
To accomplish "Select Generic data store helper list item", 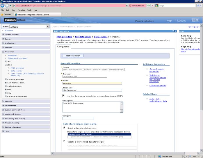I will (99, 134).
